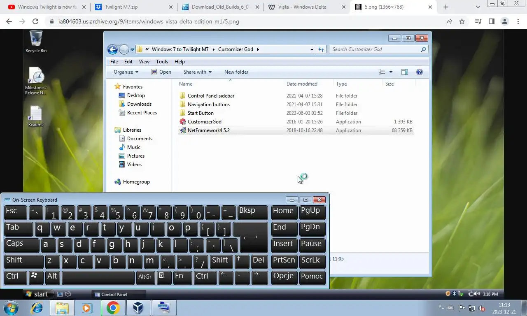The image size is (527, 316).
Task: Open Windows Media Player from taskbar
Action: 87,308
